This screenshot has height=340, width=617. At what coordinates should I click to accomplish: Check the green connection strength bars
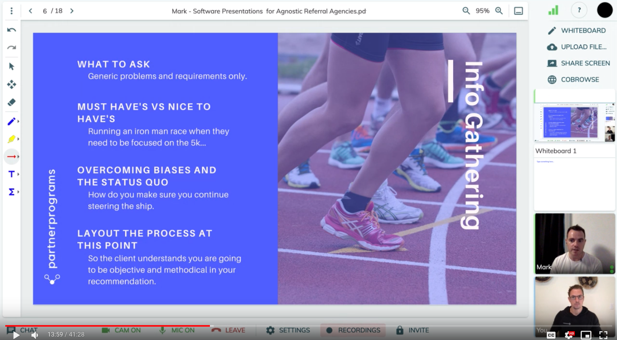[553, 10]
